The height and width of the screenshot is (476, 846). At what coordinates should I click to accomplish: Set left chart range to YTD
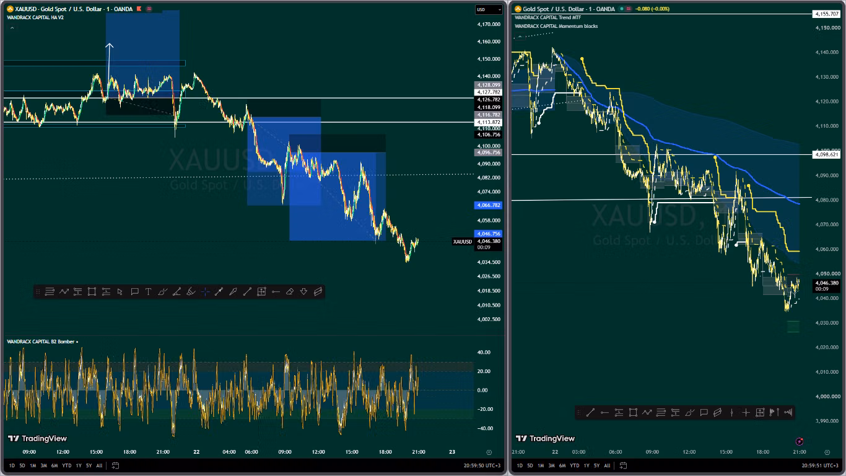[x=66, y=465]
